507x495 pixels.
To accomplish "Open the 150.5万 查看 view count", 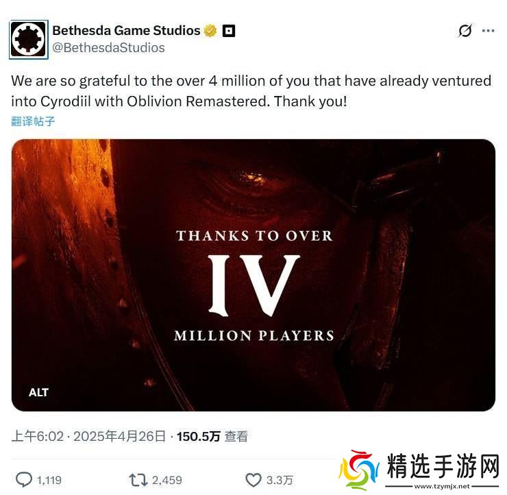I will tap(212, 436).
